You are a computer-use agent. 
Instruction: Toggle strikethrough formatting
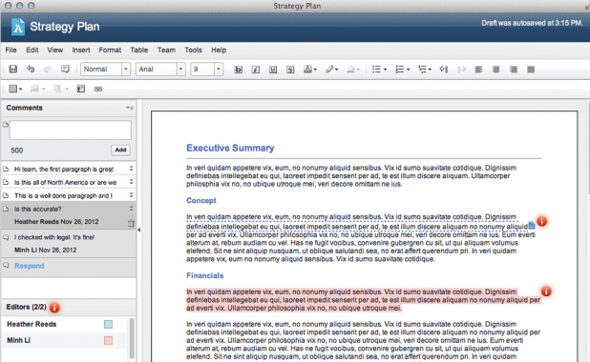point(290,70)
